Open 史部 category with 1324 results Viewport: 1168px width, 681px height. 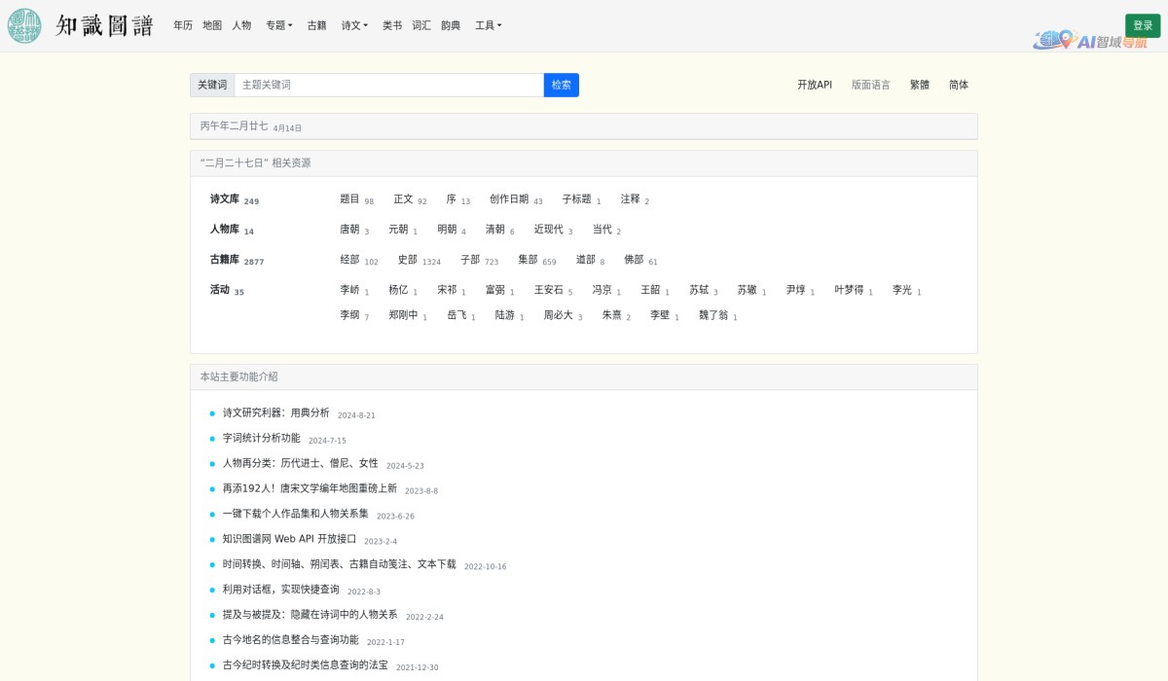tap(408, 260)
